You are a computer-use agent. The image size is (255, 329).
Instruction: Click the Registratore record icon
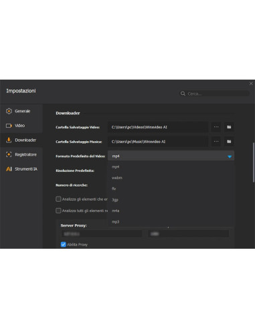point(9,154)
